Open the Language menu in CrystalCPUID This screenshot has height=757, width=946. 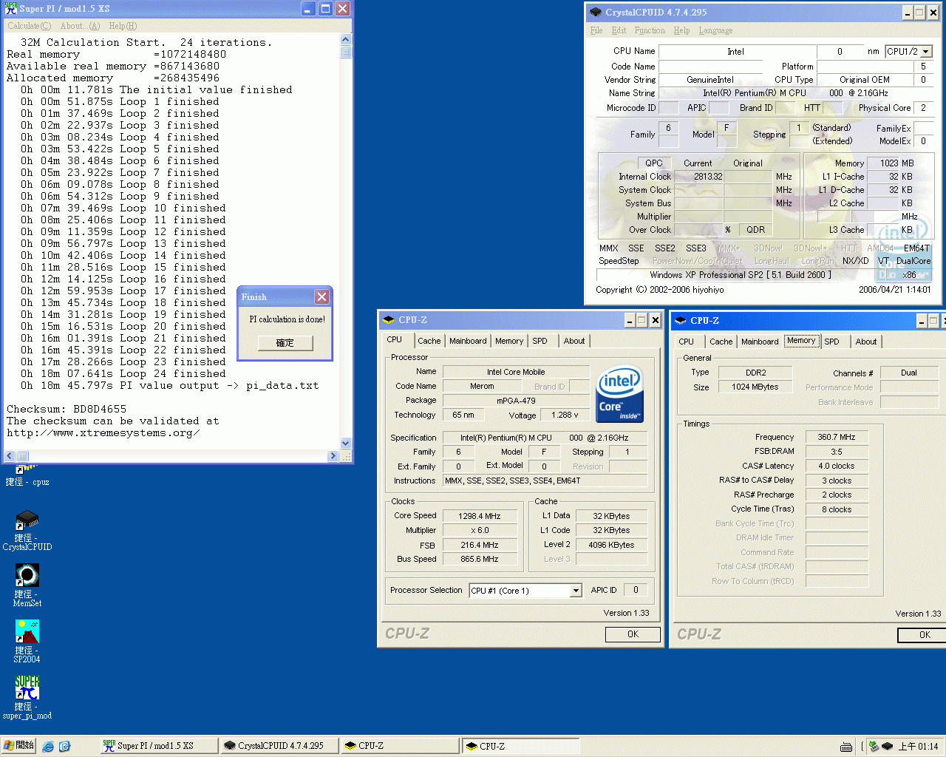point(715,30)
